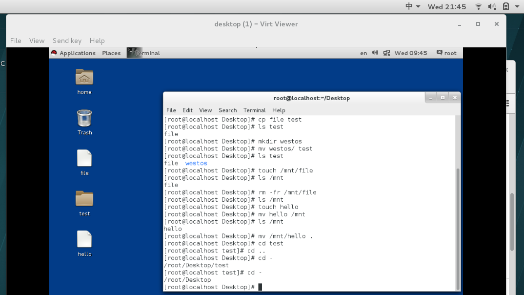This screenshot has height=295, width=524.
Task: Click the guest clock Wed 09:45
Action: click(x=411, y=53)
